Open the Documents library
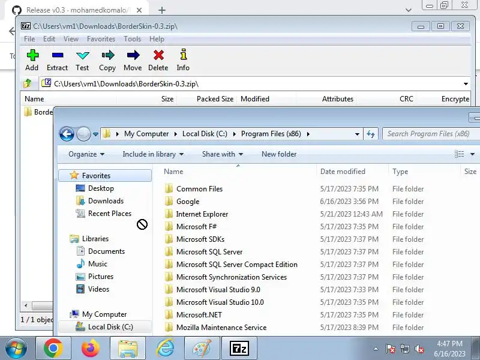Viewport: 480px width, 360px height. click(x=106, y=251)
